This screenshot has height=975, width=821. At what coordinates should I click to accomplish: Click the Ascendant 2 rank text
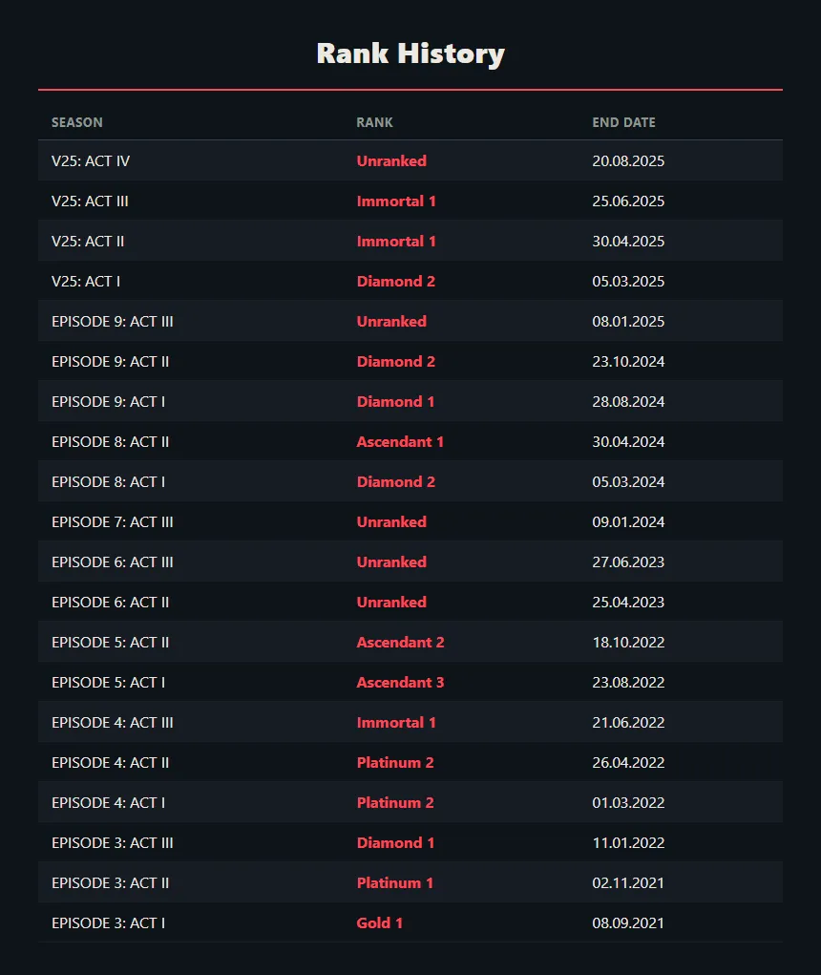coord(400,643)
